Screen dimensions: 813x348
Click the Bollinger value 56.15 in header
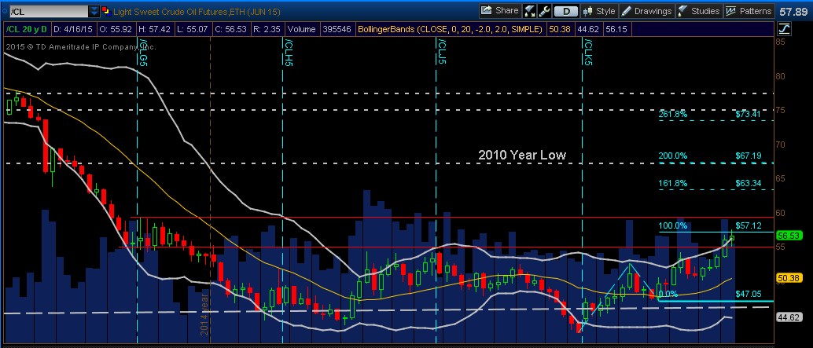[x=616, y=30]
